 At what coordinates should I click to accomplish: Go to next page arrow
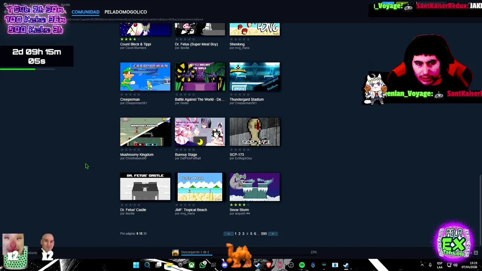tap(273, 234)
